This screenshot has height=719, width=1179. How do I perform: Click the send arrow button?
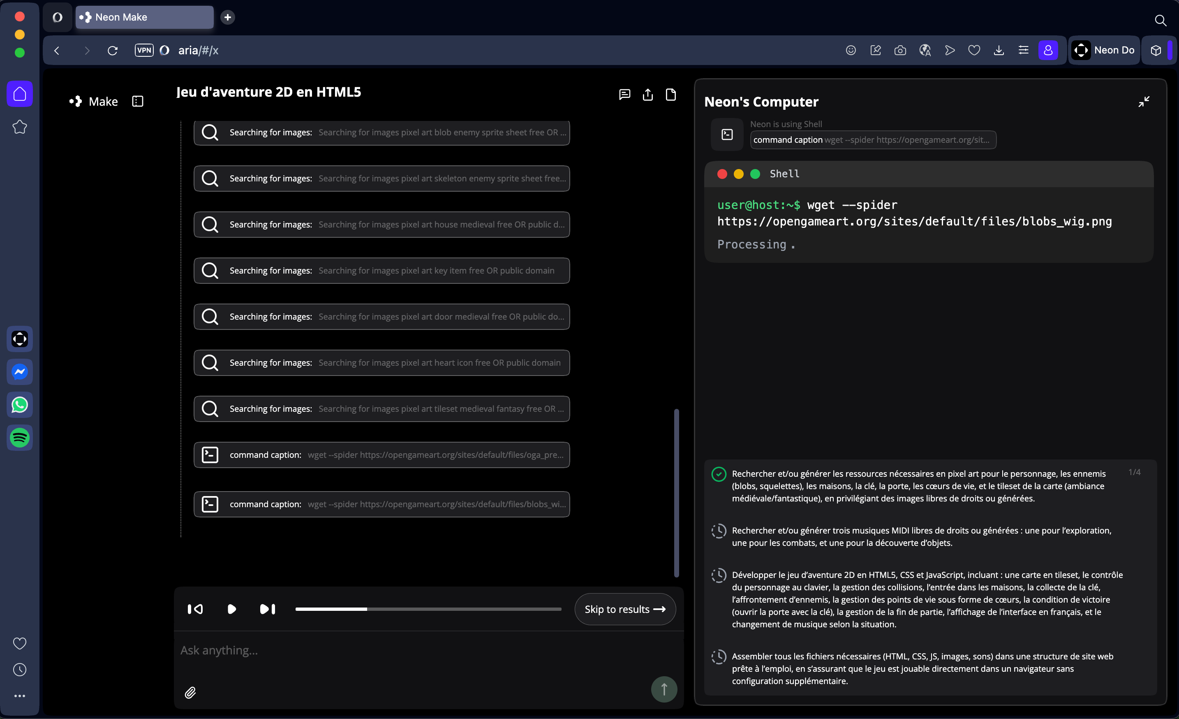pos(663,689)
